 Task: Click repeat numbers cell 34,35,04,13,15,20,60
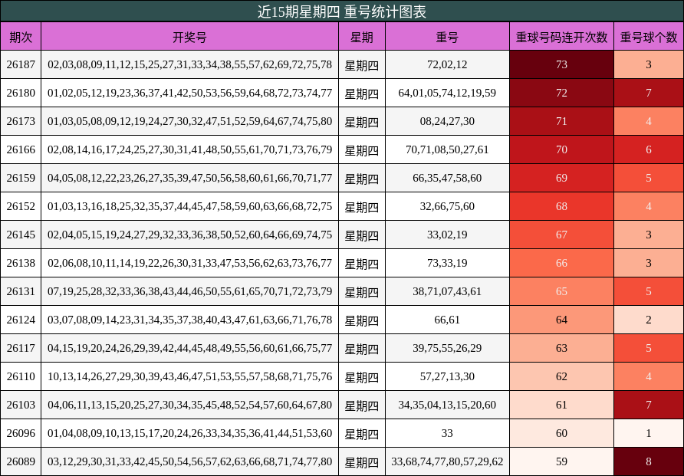pyautogui.click(x=447, y=405)
